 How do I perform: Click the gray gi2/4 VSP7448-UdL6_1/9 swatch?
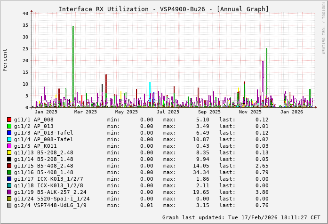point(9,205)
